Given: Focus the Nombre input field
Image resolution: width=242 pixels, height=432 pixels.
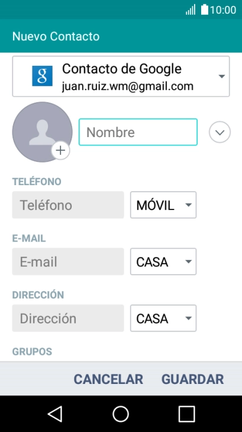Looking at the screenshot, I should pos(138,132).
